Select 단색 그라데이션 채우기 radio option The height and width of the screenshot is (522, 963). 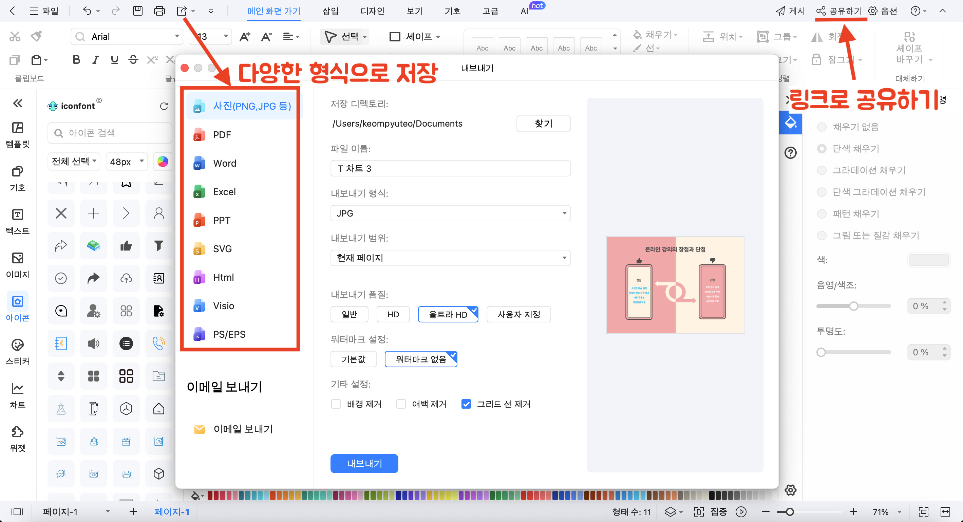(x=821, y=192)
